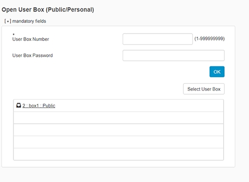This screenshot has width=249, height=182.
Task: Focus the User Box Number field
Action: tap(157, 39)
